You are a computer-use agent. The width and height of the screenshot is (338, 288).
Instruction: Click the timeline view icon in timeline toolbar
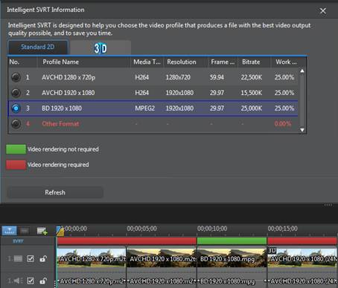[10, 231]
